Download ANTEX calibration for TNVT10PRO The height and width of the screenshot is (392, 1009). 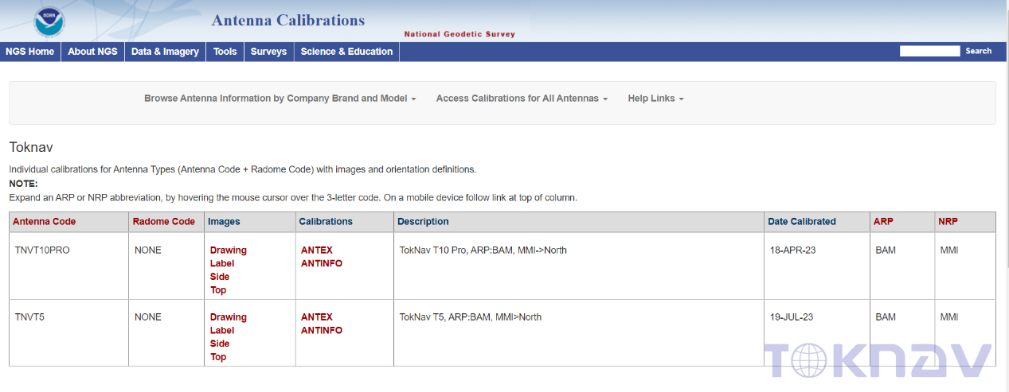(317, 250)
